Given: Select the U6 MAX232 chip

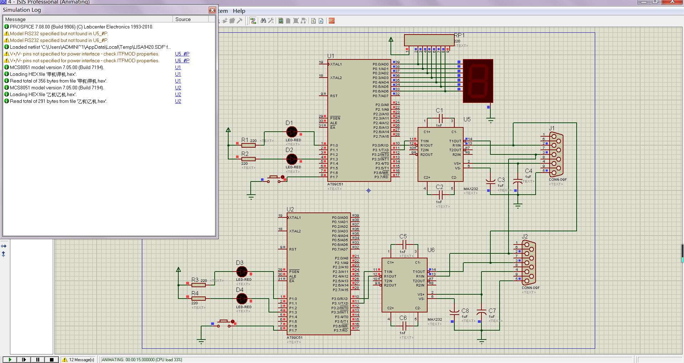Looking at the screenshot, I should [x=404, y=285].
